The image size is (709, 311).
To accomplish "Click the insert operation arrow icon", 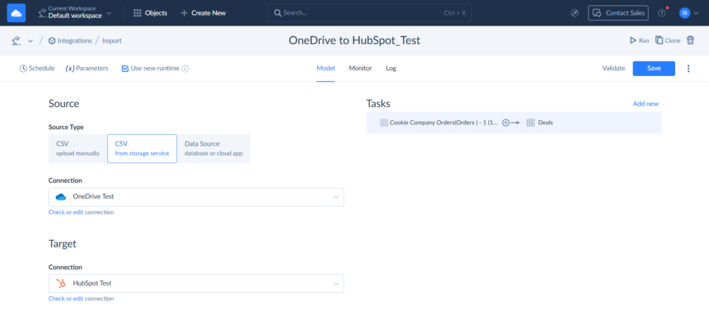I will click(x=511, y=122).
